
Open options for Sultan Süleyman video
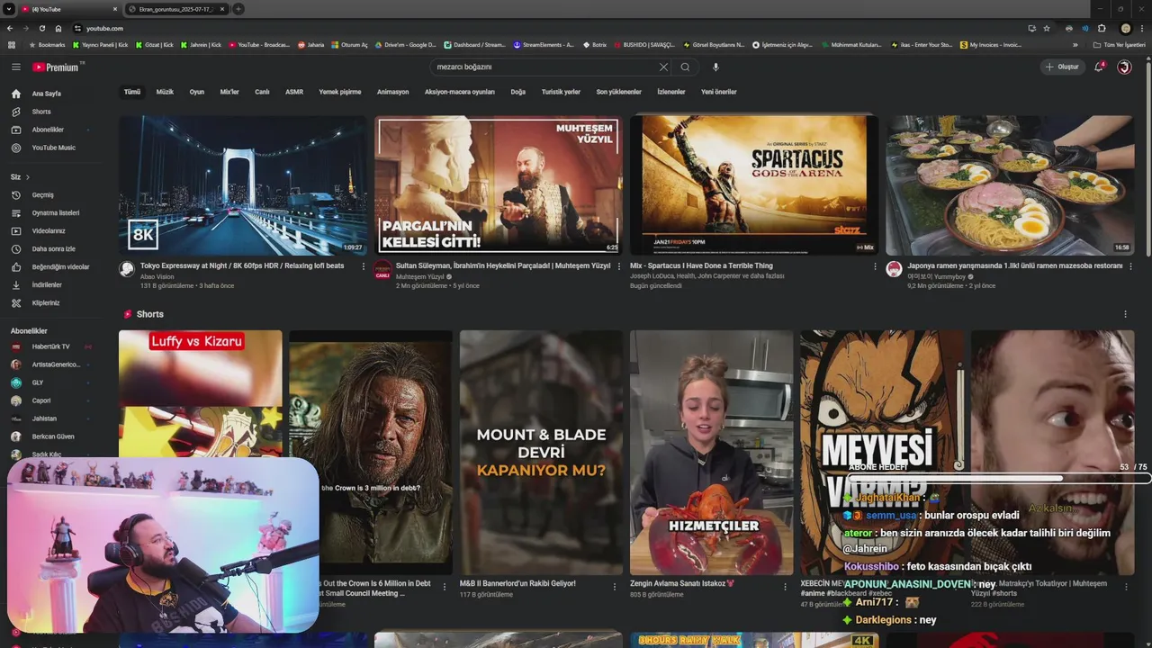click(619, 266)
